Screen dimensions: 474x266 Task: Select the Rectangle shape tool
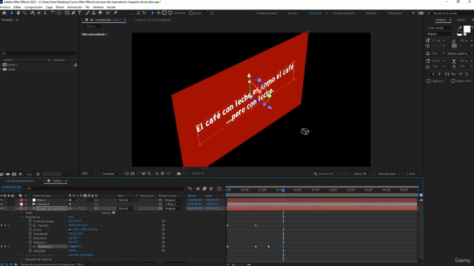(67, 13)
